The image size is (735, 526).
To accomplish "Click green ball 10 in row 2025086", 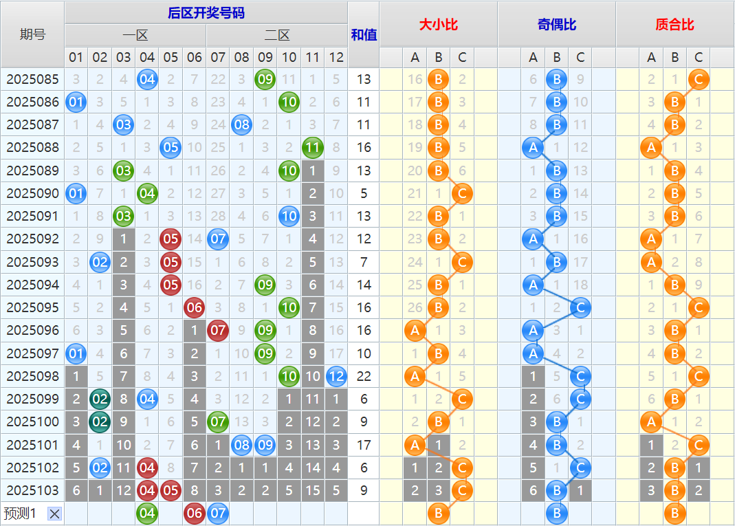I will [289, 102].
